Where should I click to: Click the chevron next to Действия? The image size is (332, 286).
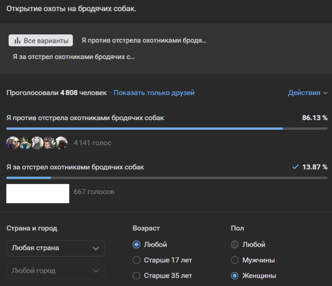click(326, 93)
